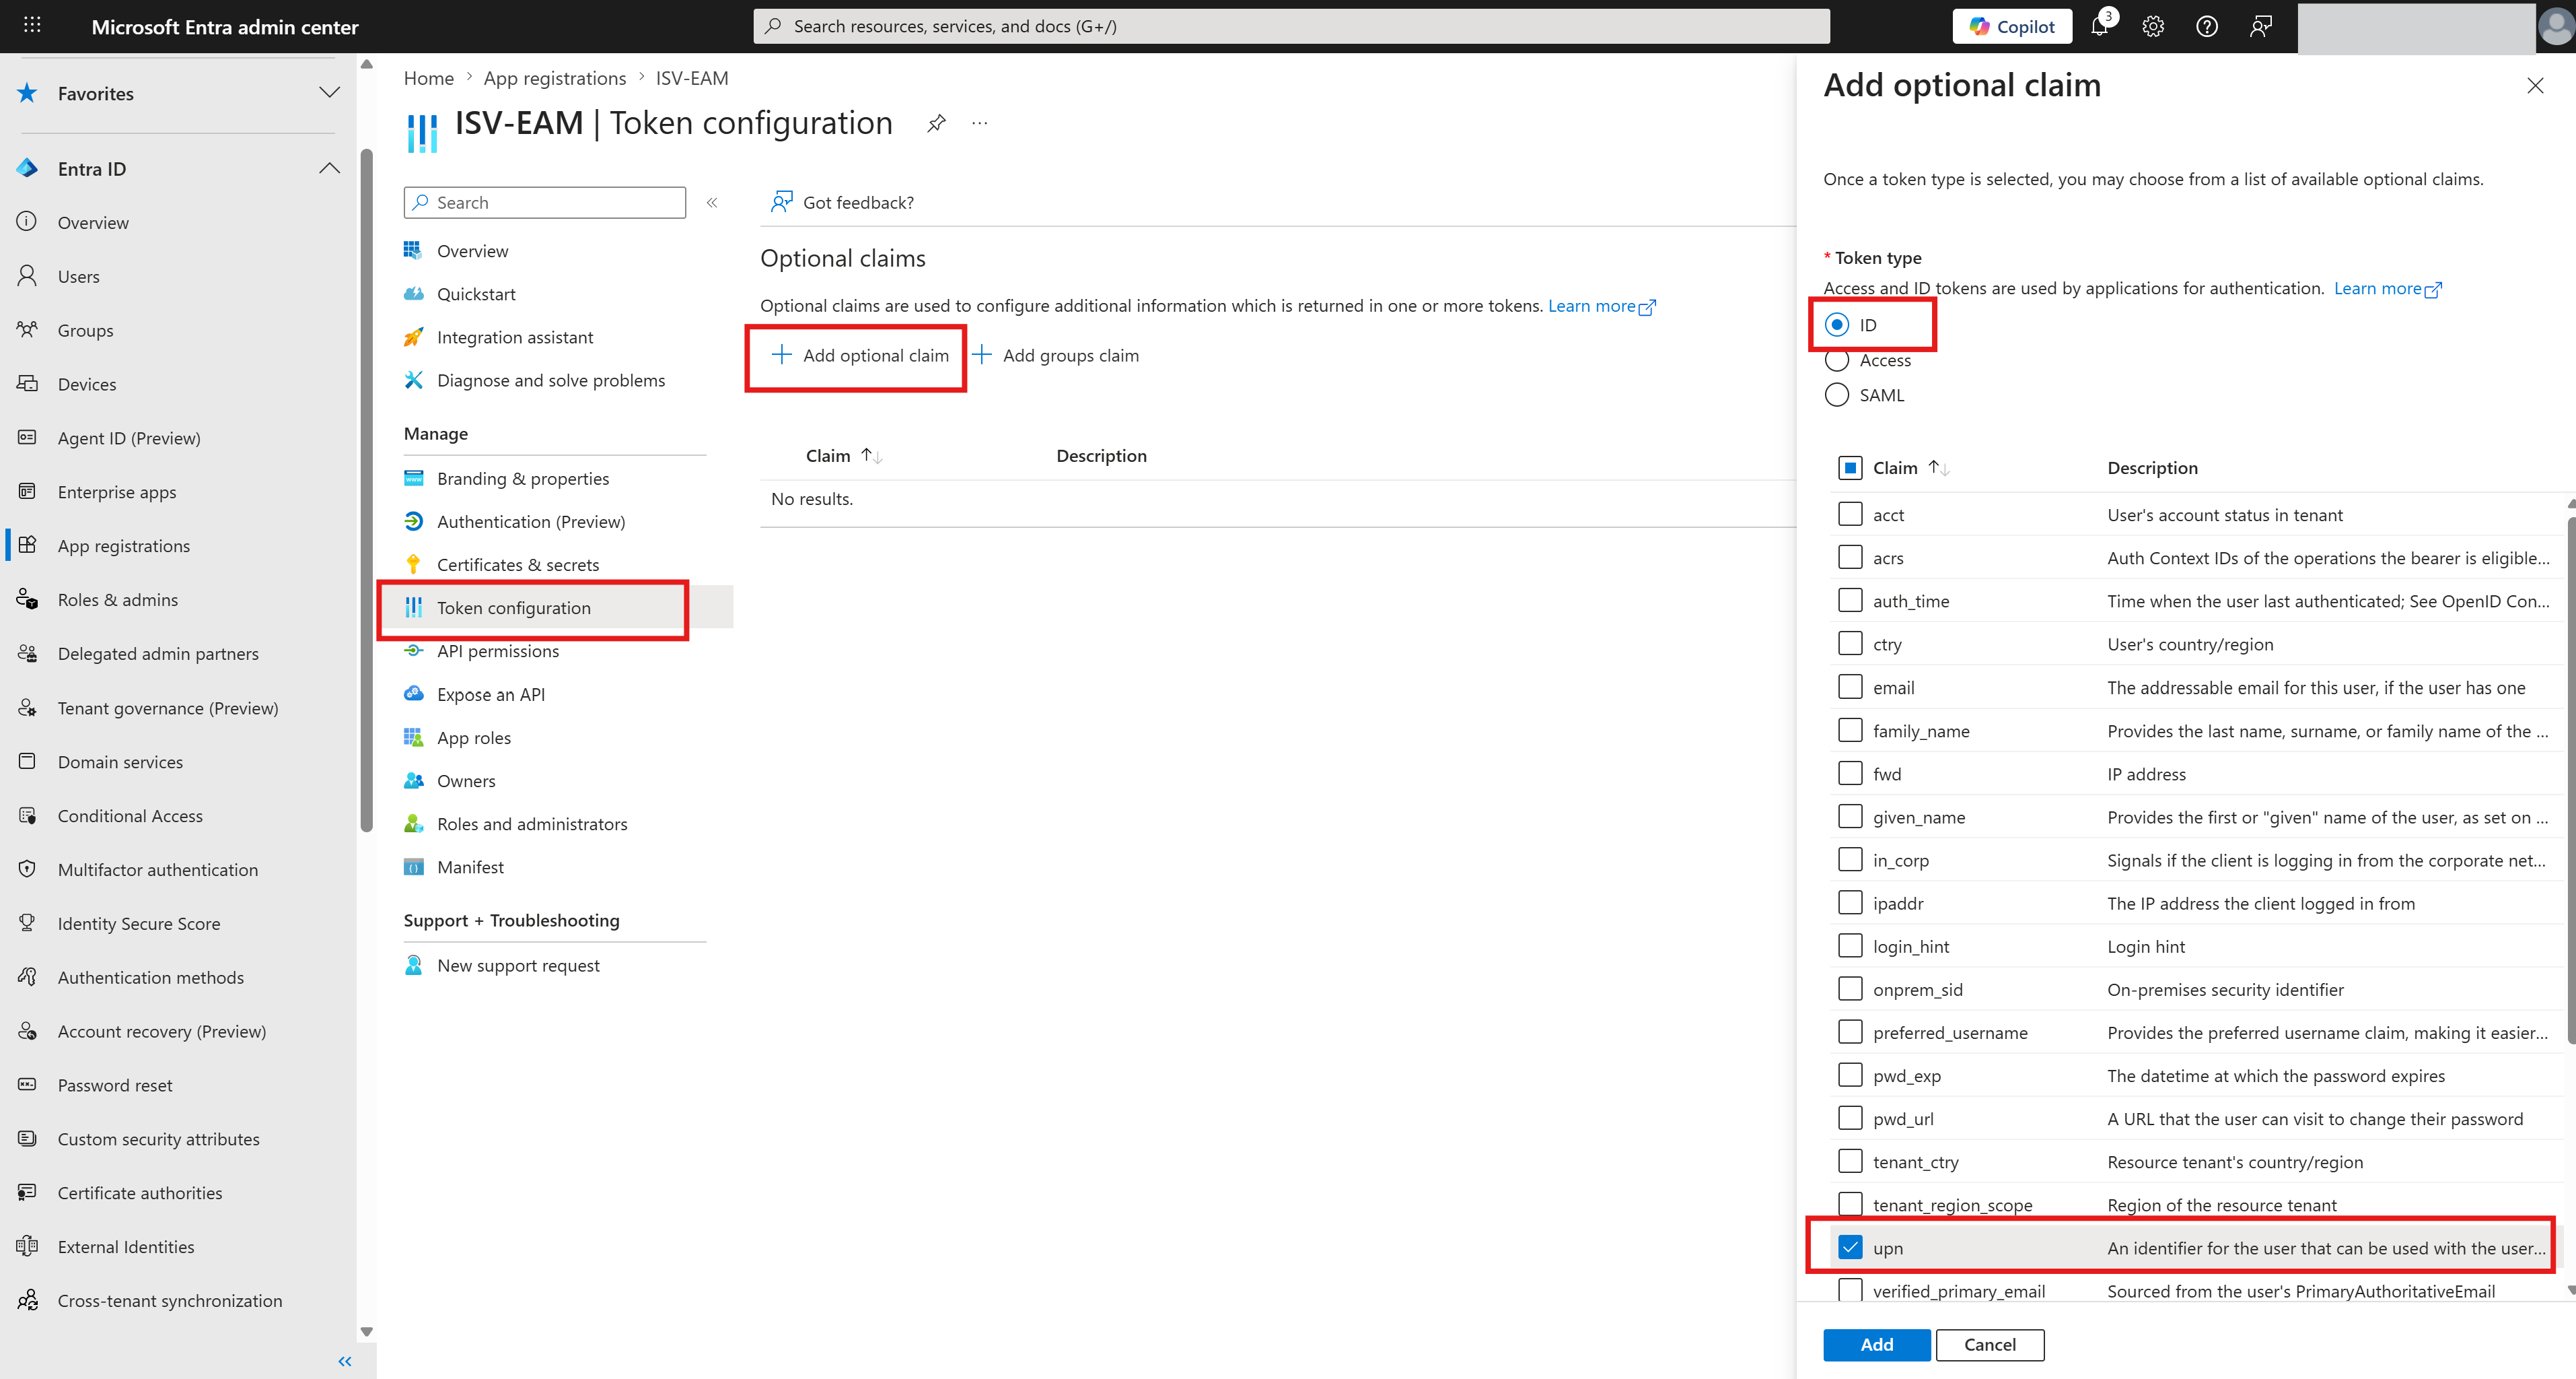Click the Home breadcrumb link
The width and height of the screenshot is (2576, 1379).
429,78
